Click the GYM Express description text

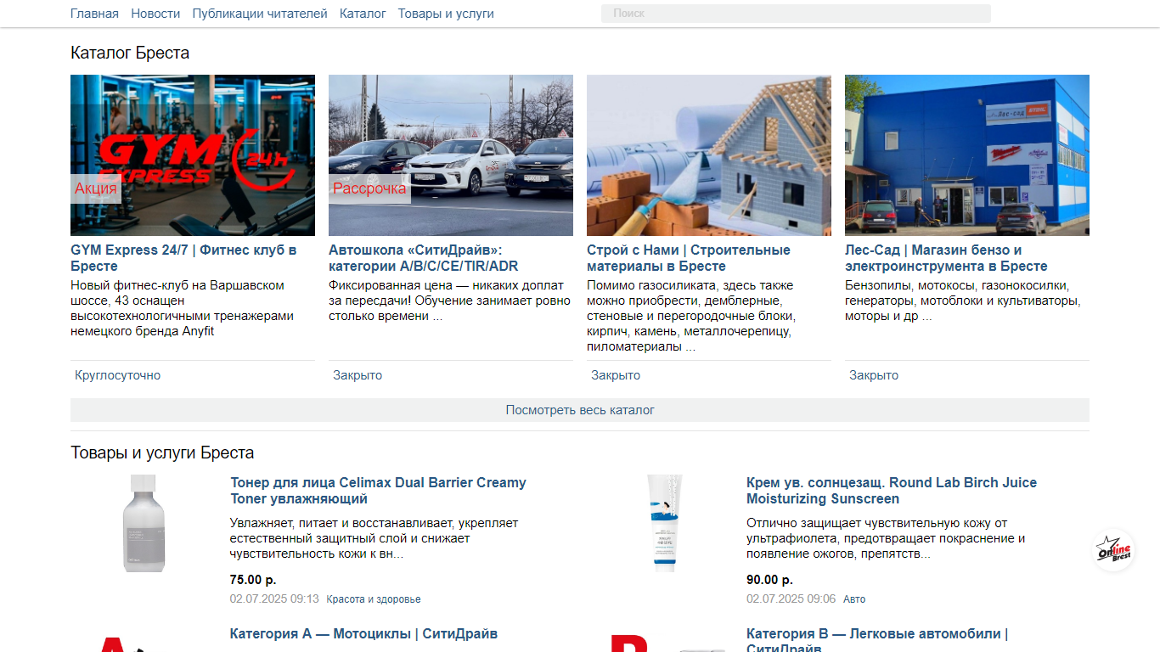(183, 308)
